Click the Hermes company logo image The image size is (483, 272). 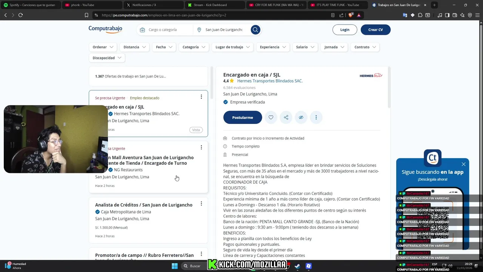pos(371,76)
